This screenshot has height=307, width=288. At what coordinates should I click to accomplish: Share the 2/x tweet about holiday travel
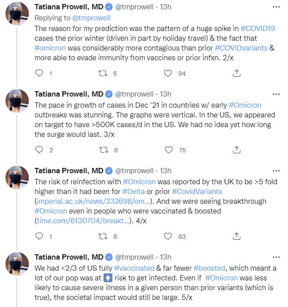coord(236,74)
